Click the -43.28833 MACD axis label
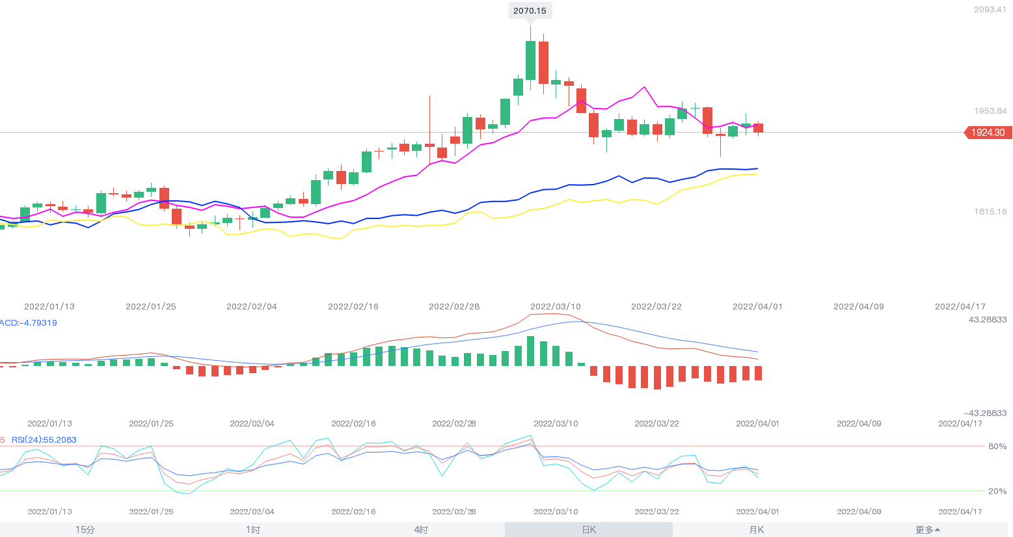 point(985,413)
